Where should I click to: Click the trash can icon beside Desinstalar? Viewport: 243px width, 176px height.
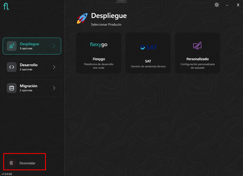[x=11, y=163]
